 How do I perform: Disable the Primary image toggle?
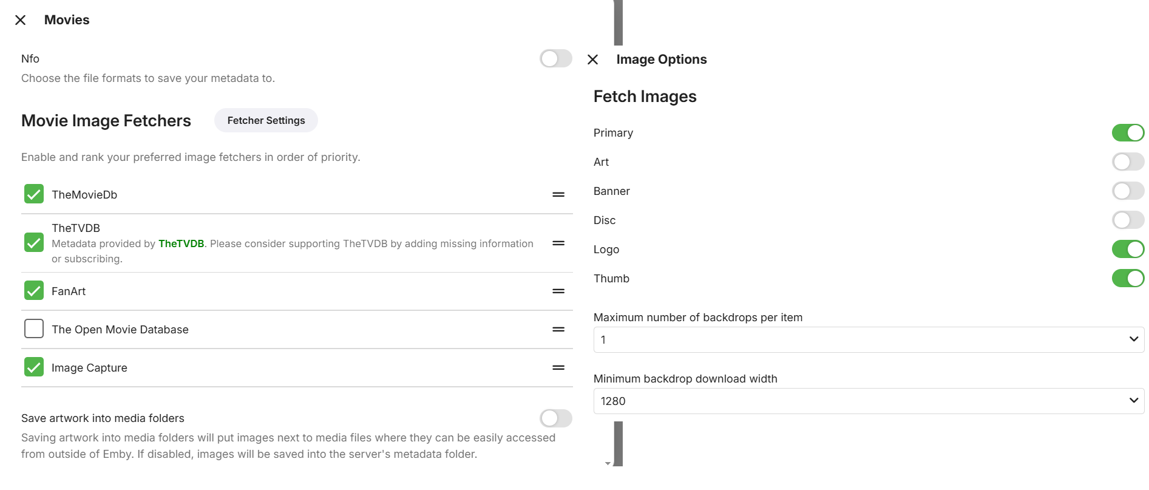pos(1128,133)
